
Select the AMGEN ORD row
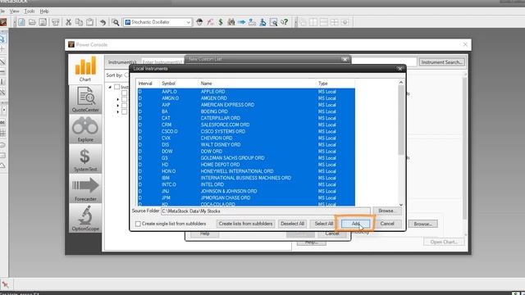[246, 98]
